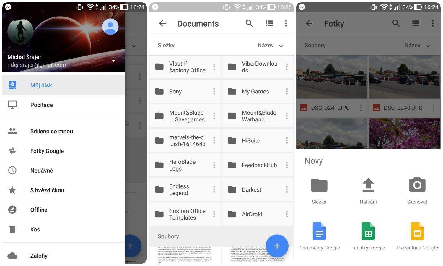The height and width of the screenshot is (266, 443).
Task: Select Offline section in navigation drawer
Action: tap(39, 210)
